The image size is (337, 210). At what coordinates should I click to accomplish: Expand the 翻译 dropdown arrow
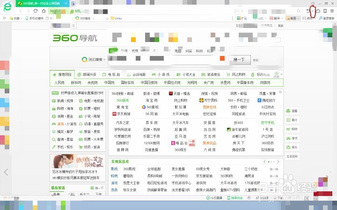point(282,18)
